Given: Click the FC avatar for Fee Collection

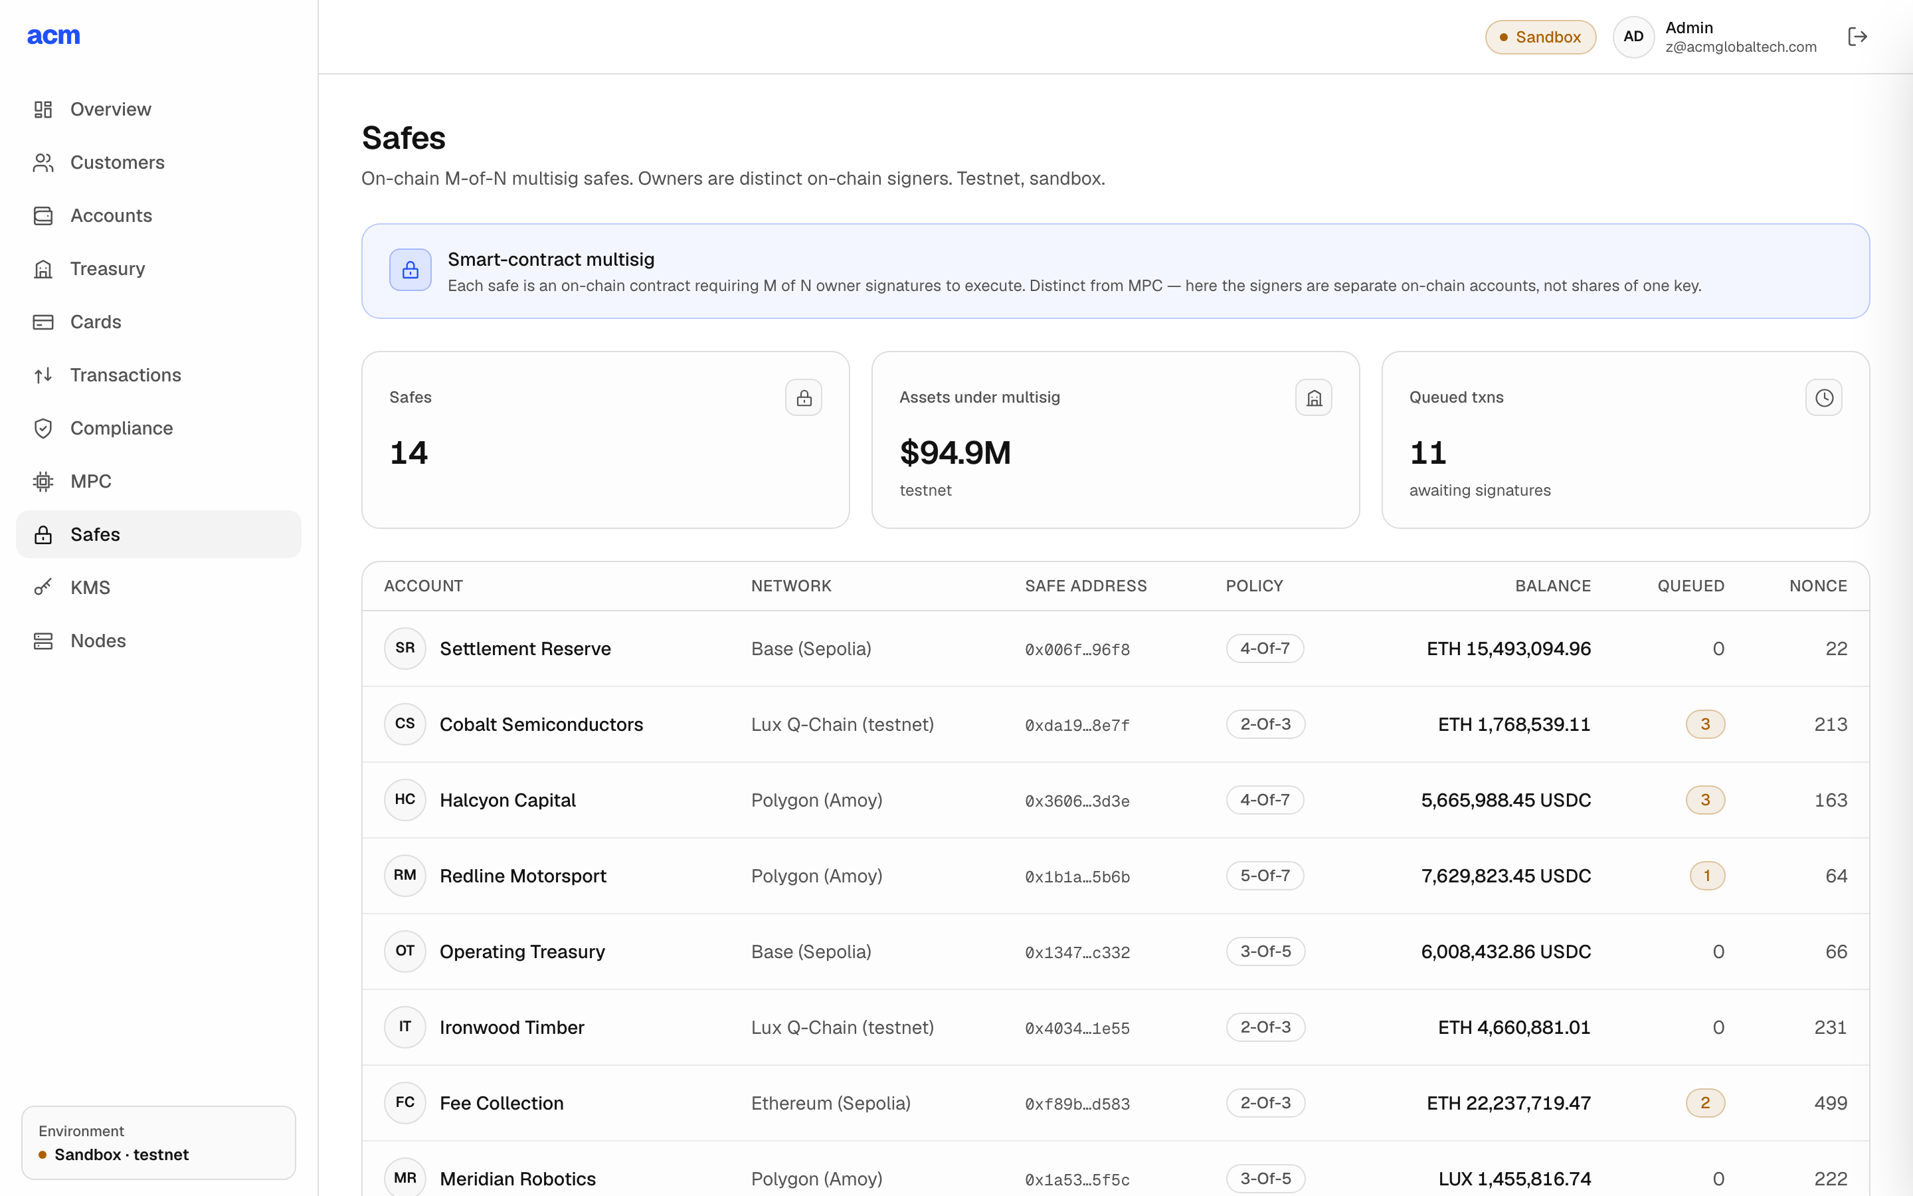Looking at the screenshot, I should coord(405,1103).
